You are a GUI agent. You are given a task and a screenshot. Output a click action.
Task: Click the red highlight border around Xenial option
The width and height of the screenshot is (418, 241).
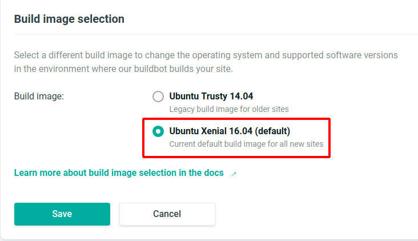[x=236, y=119]
